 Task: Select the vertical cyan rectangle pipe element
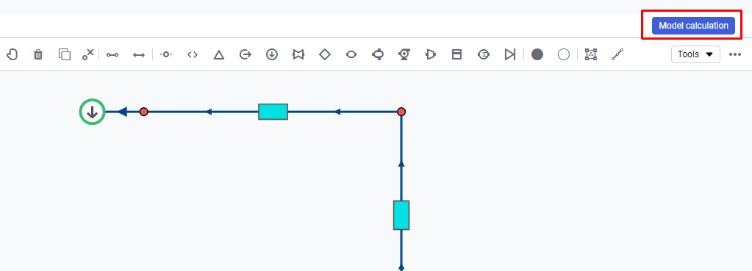[401, 215]
